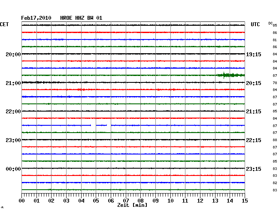This screenshot has width=279, height=212.
Task: Click minute label 11 on time axis
Action: 185,201
